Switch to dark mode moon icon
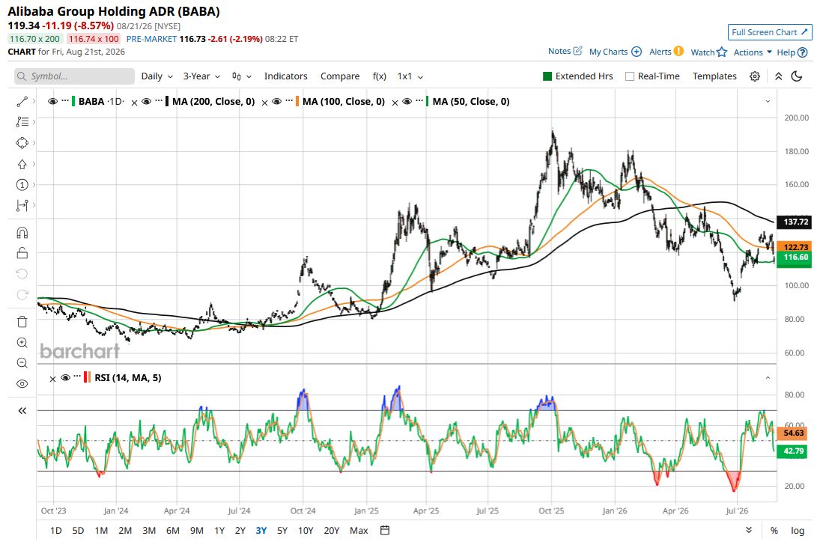 coord(797,76)
